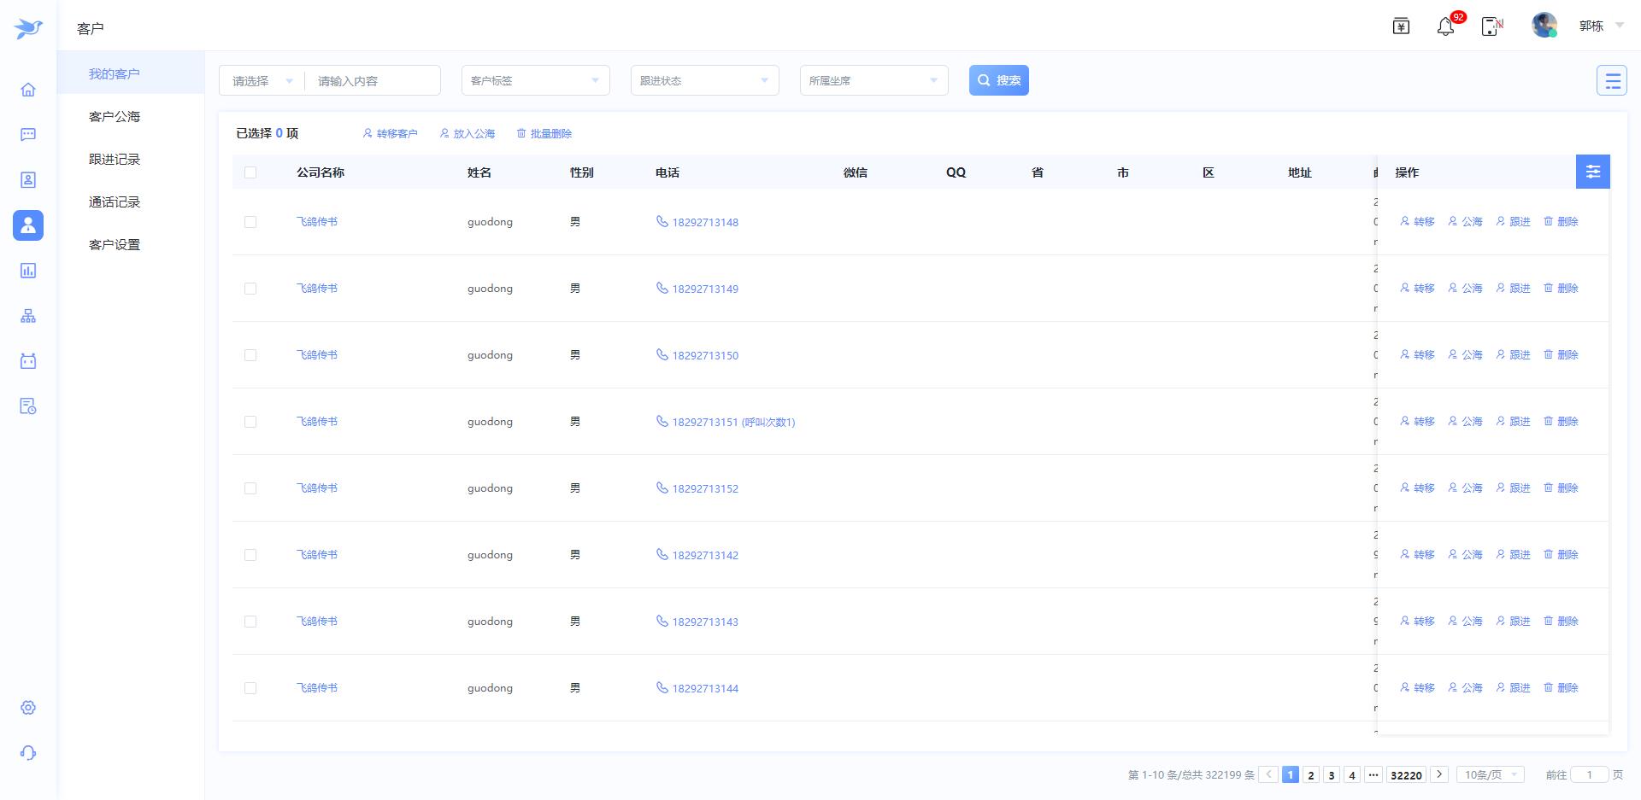This screenshot has width=1641, height=800.
Task: Check the row with phone 18292713148
Action: (x=250, y=222)
